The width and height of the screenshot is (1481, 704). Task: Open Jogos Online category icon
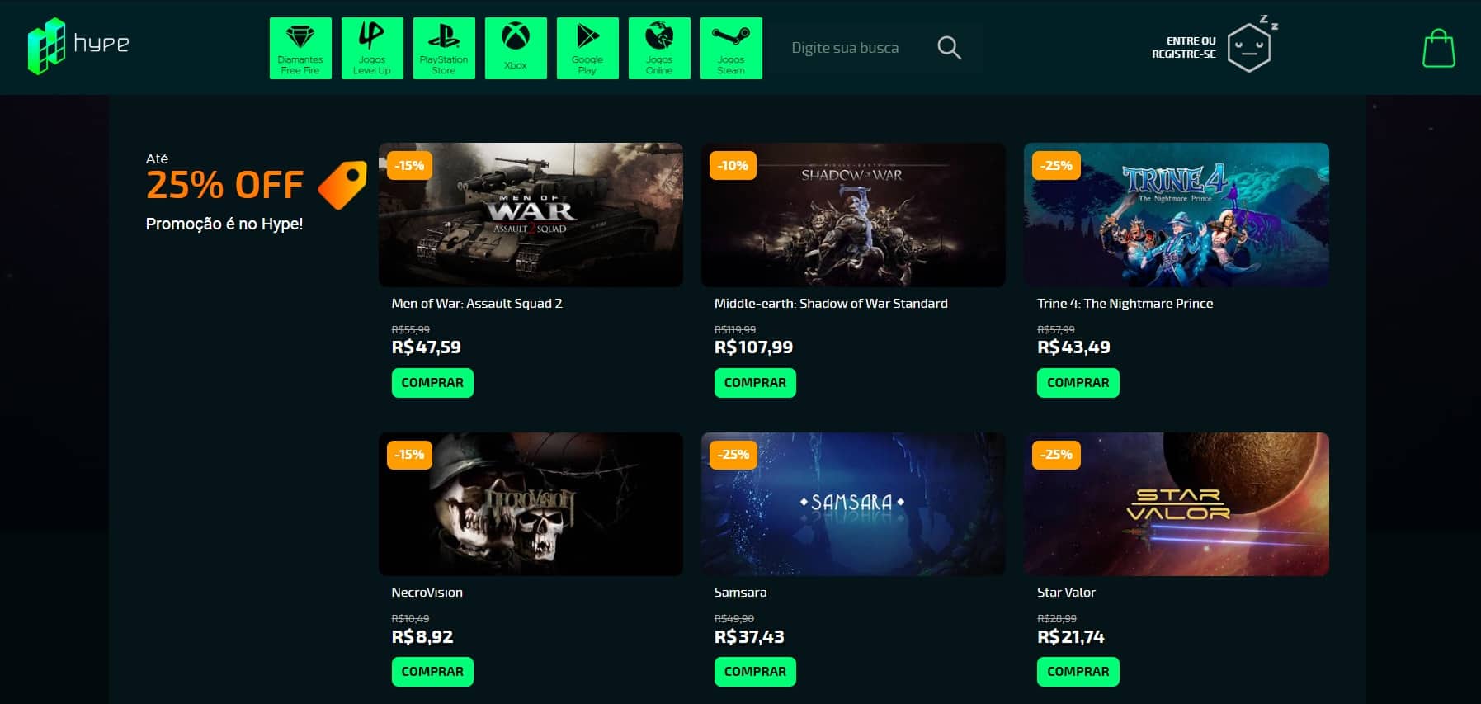[x=659, y=48]
